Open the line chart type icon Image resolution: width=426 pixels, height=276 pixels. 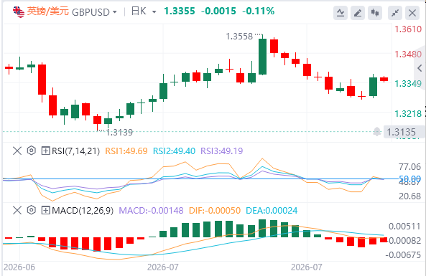point(341,13)
